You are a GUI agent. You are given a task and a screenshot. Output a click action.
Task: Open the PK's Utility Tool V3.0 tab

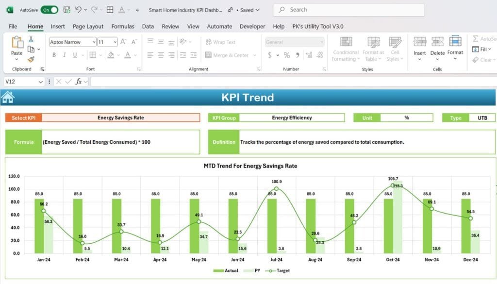(x=318, y=26)
